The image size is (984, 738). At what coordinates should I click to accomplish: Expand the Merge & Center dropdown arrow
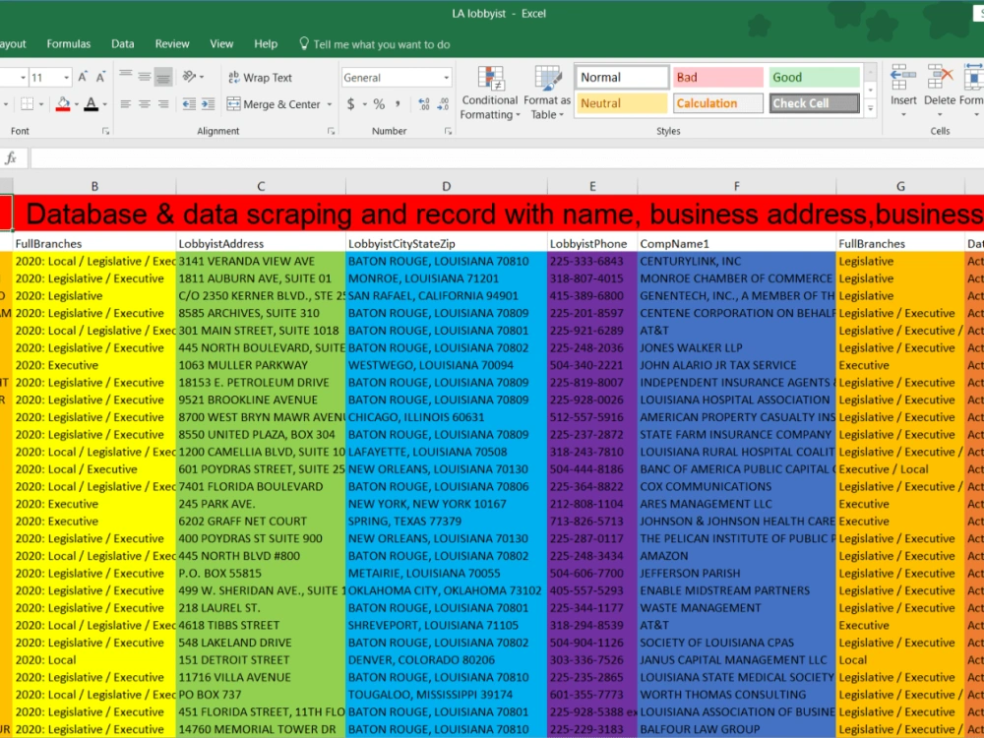[330, 104]
